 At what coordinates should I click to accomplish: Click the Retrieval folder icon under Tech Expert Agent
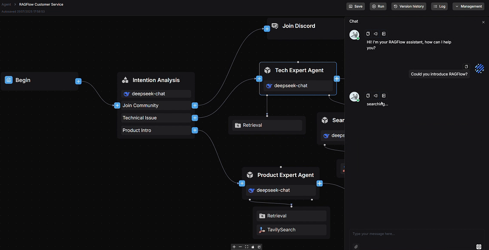(x=238, y=125)
